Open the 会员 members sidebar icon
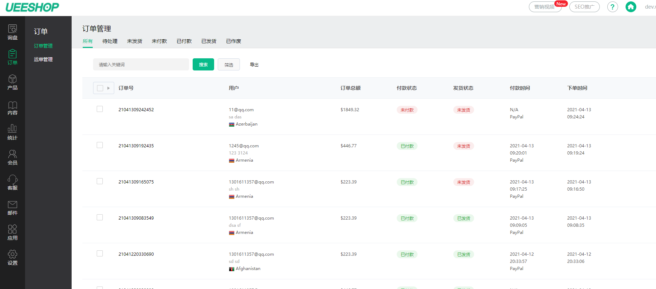This screenshot has height=289, width=656. [13, 157]
